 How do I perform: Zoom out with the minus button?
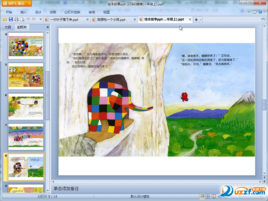(230, 197)
